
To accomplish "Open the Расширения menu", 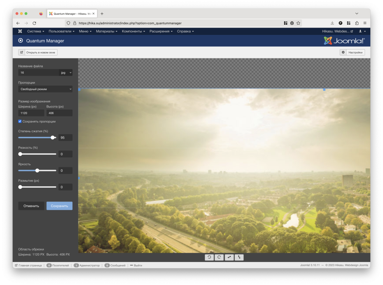I will (161, 31).
